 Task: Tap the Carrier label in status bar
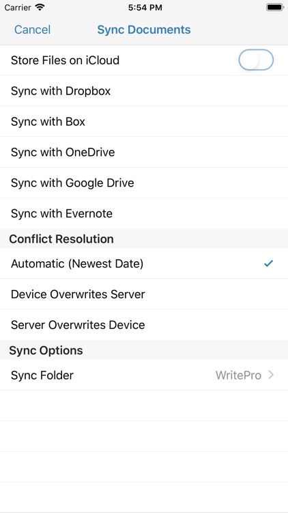[18, 8]
